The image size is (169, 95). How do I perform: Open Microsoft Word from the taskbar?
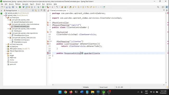coord(82,92)
